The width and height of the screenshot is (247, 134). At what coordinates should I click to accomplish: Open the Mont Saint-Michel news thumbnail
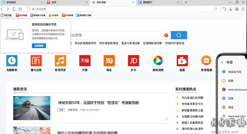click(x=32, y=108)
